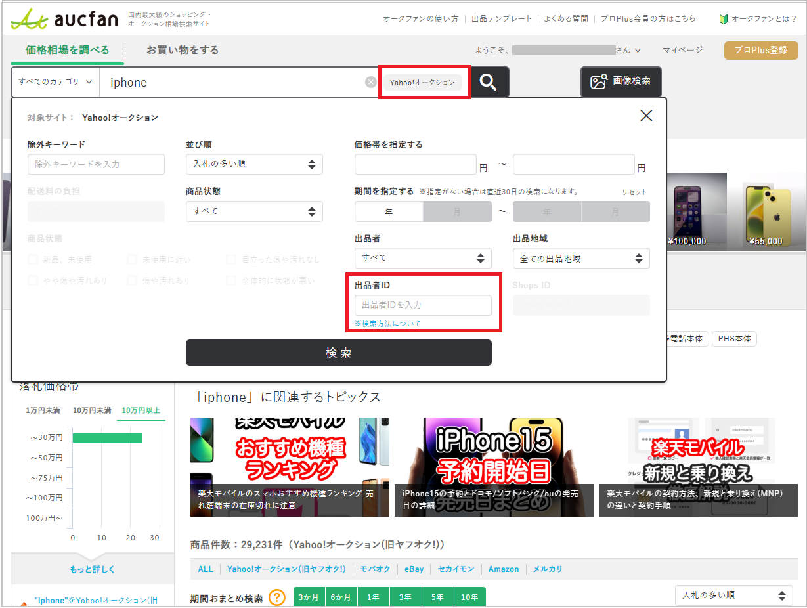Click the question mark help icon
The width and height of the screenshot is (807, 608).
click(x=277, y=598)
